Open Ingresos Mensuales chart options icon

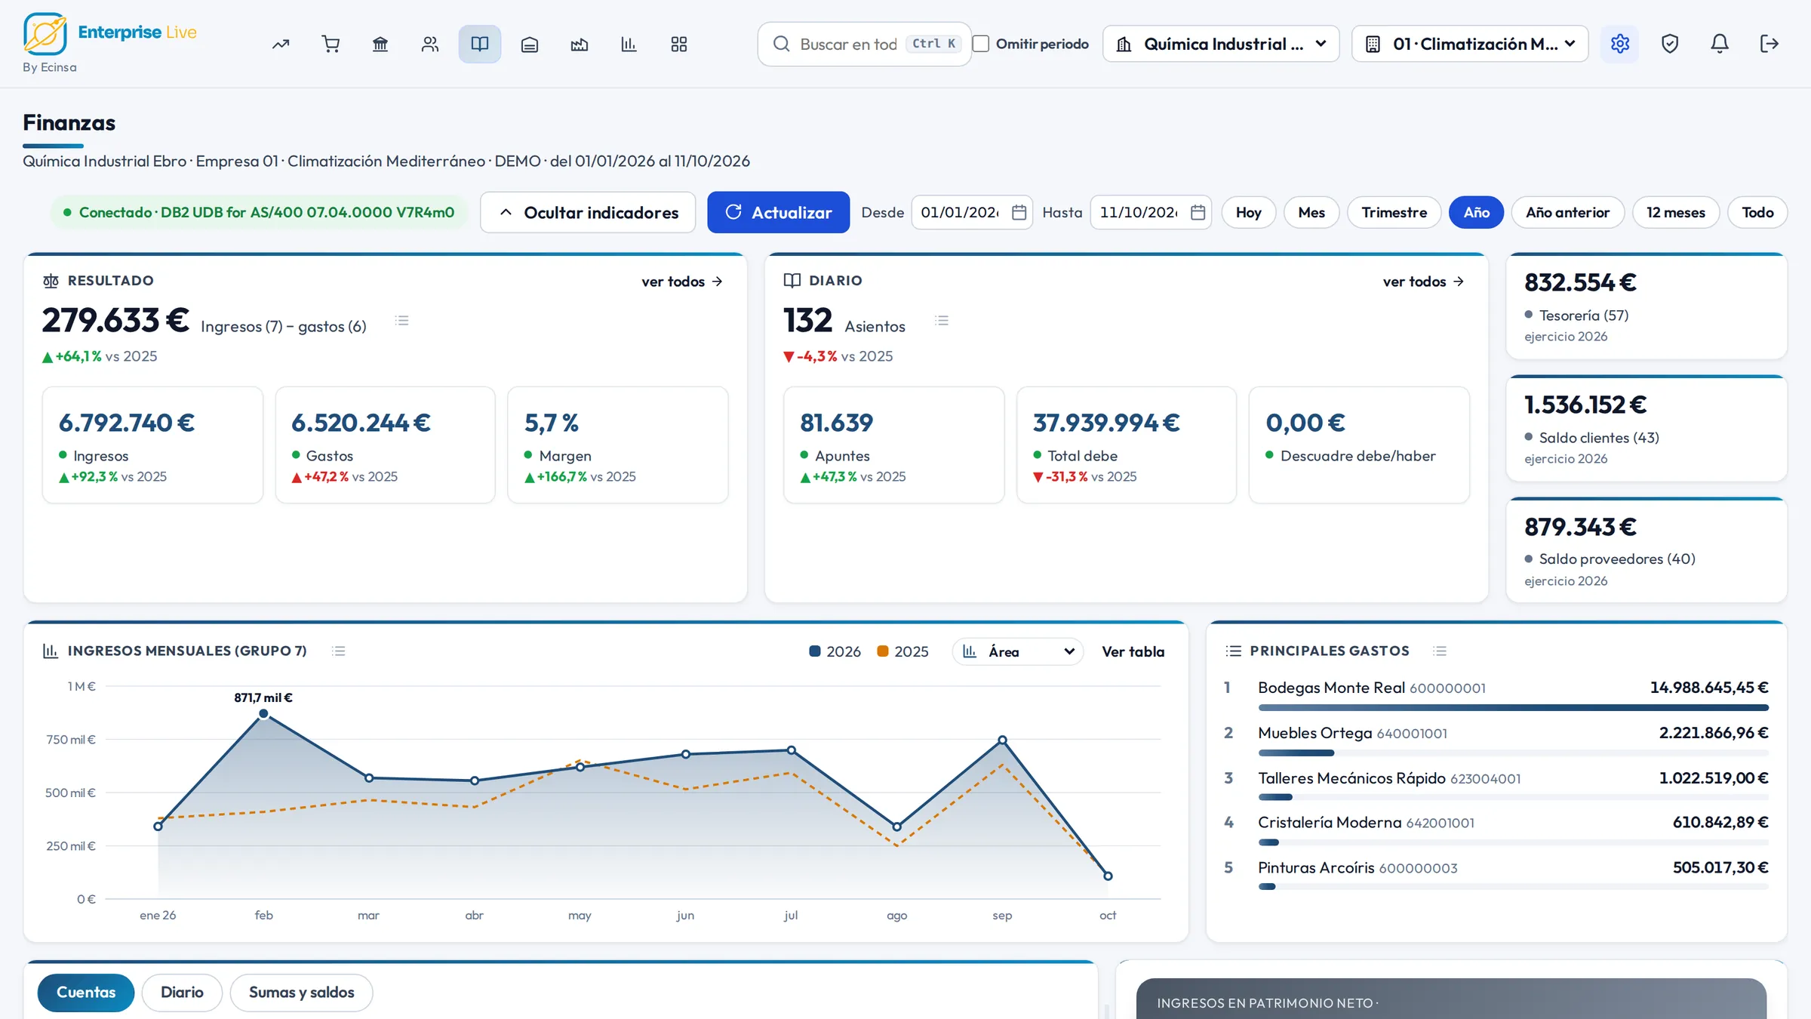(x=339, y=651)
